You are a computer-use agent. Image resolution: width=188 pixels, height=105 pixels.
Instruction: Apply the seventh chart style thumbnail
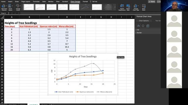point(97,7)
